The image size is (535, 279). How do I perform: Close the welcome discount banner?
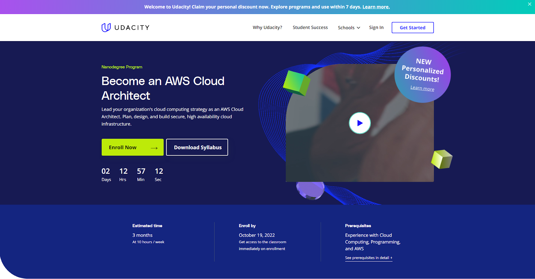pyautogui.click(x=530, y=4)
